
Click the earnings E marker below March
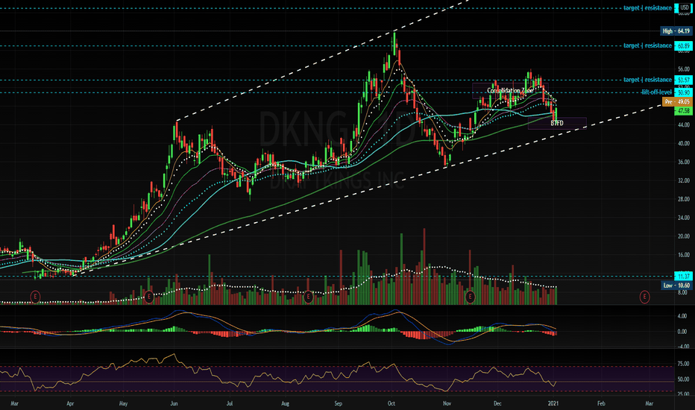35,297
